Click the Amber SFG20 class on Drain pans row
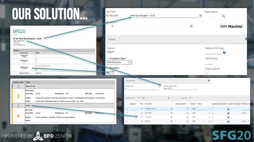This screenshot has height=142, width=254. 244,113
